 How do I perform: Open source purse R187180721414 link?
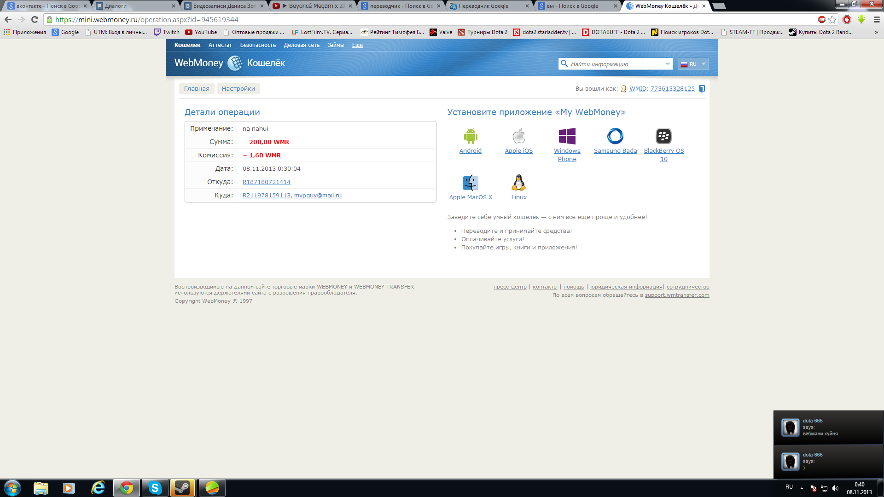(267, 182)
